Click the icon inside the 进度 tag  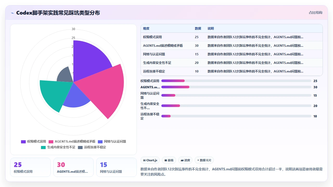pyautogui.click(x=182, y=161)
